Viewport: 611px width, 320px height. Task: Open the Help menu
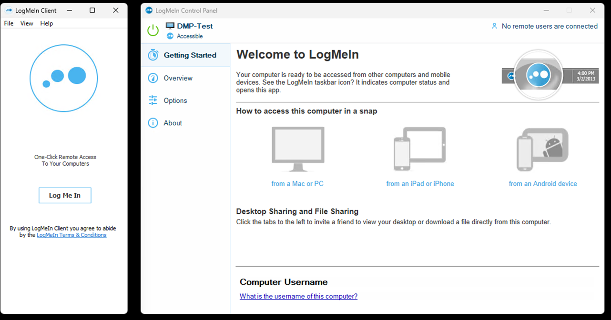47,23
